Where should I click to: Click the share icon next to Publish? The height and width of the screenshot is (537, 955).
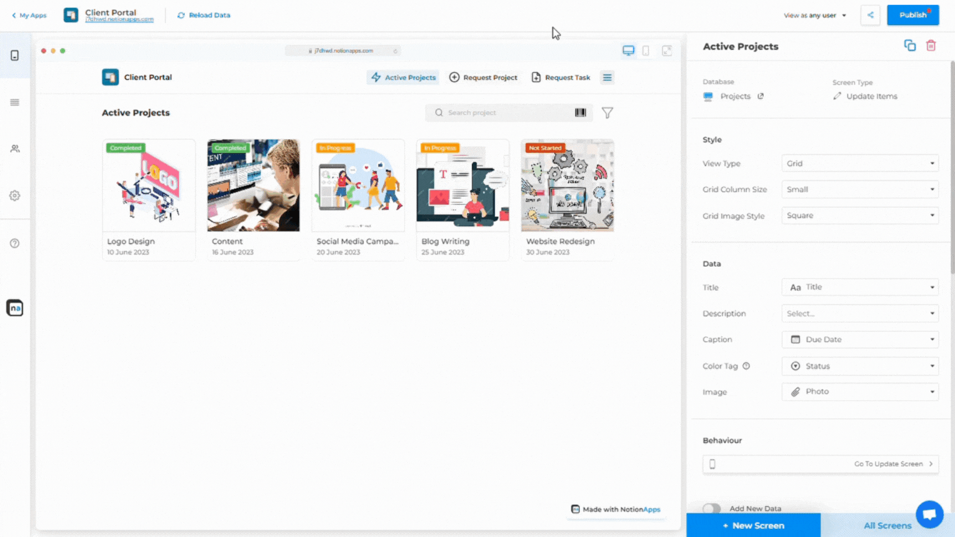pyautogui.click(x=870, y=15)
